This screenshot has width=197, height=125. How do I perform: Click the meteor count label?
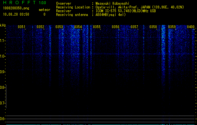[x=44, y=10]
